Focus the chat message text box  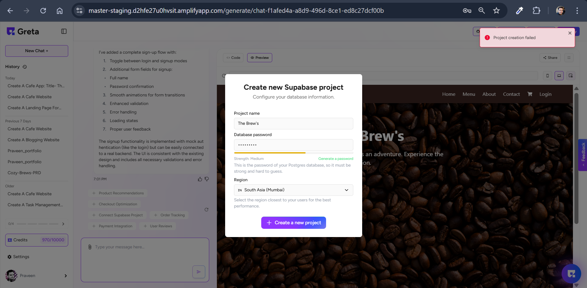pyautogui.click(x=145, y=260)
